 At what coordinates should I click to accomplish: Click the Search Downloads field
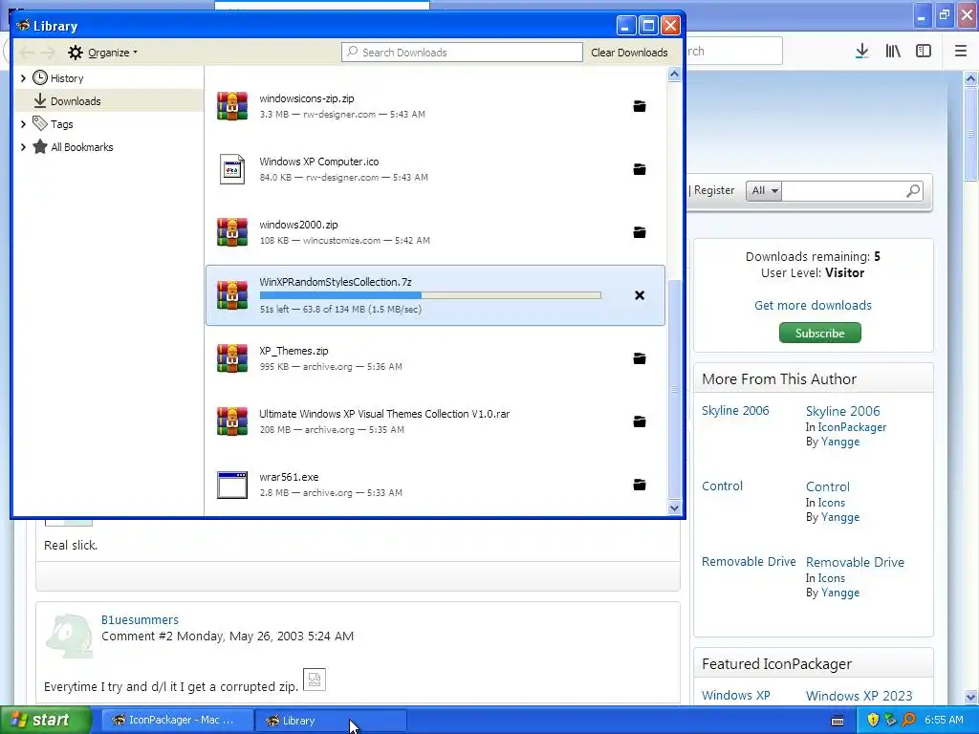pos(462,53)
